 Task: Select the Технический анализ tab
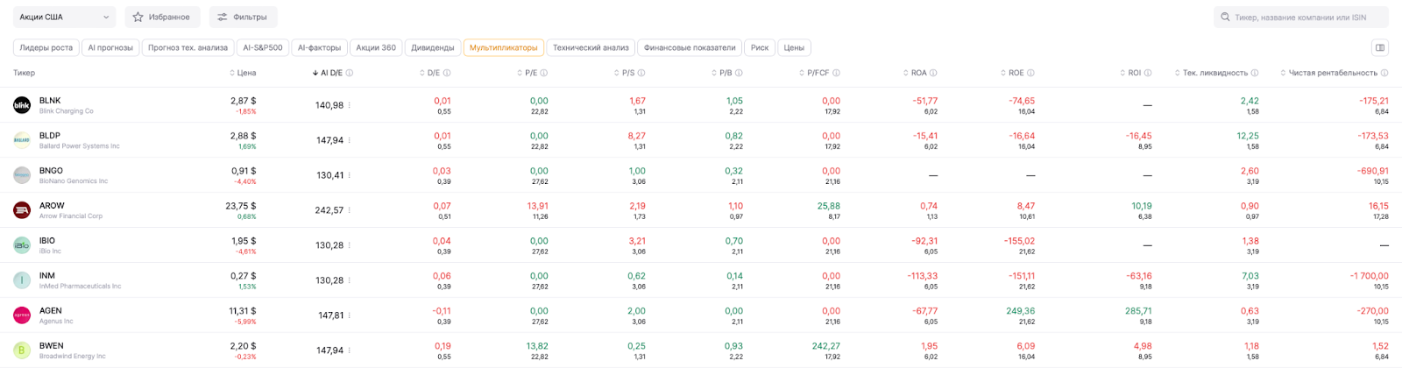591,48
